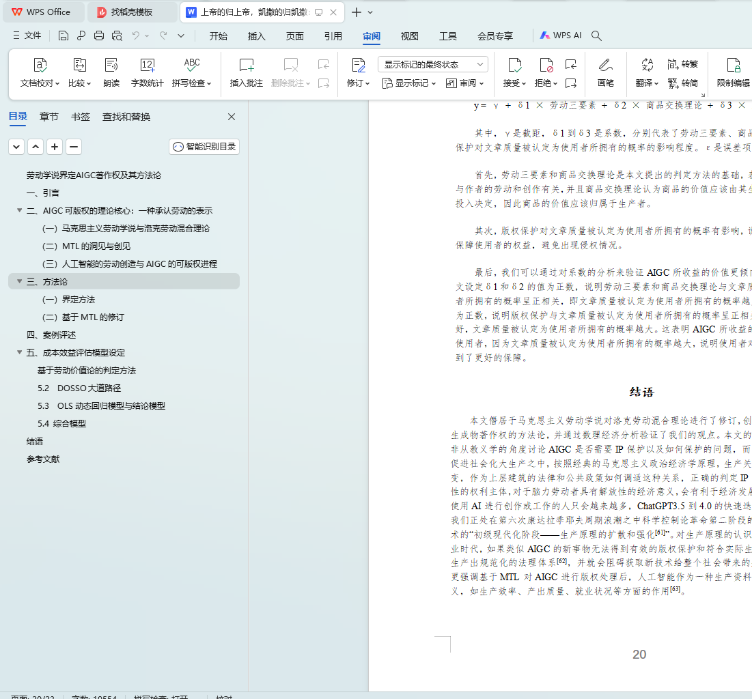Open the 显示标记的最终状态 dropdown
Screen dimensions: 752x699
432,64
